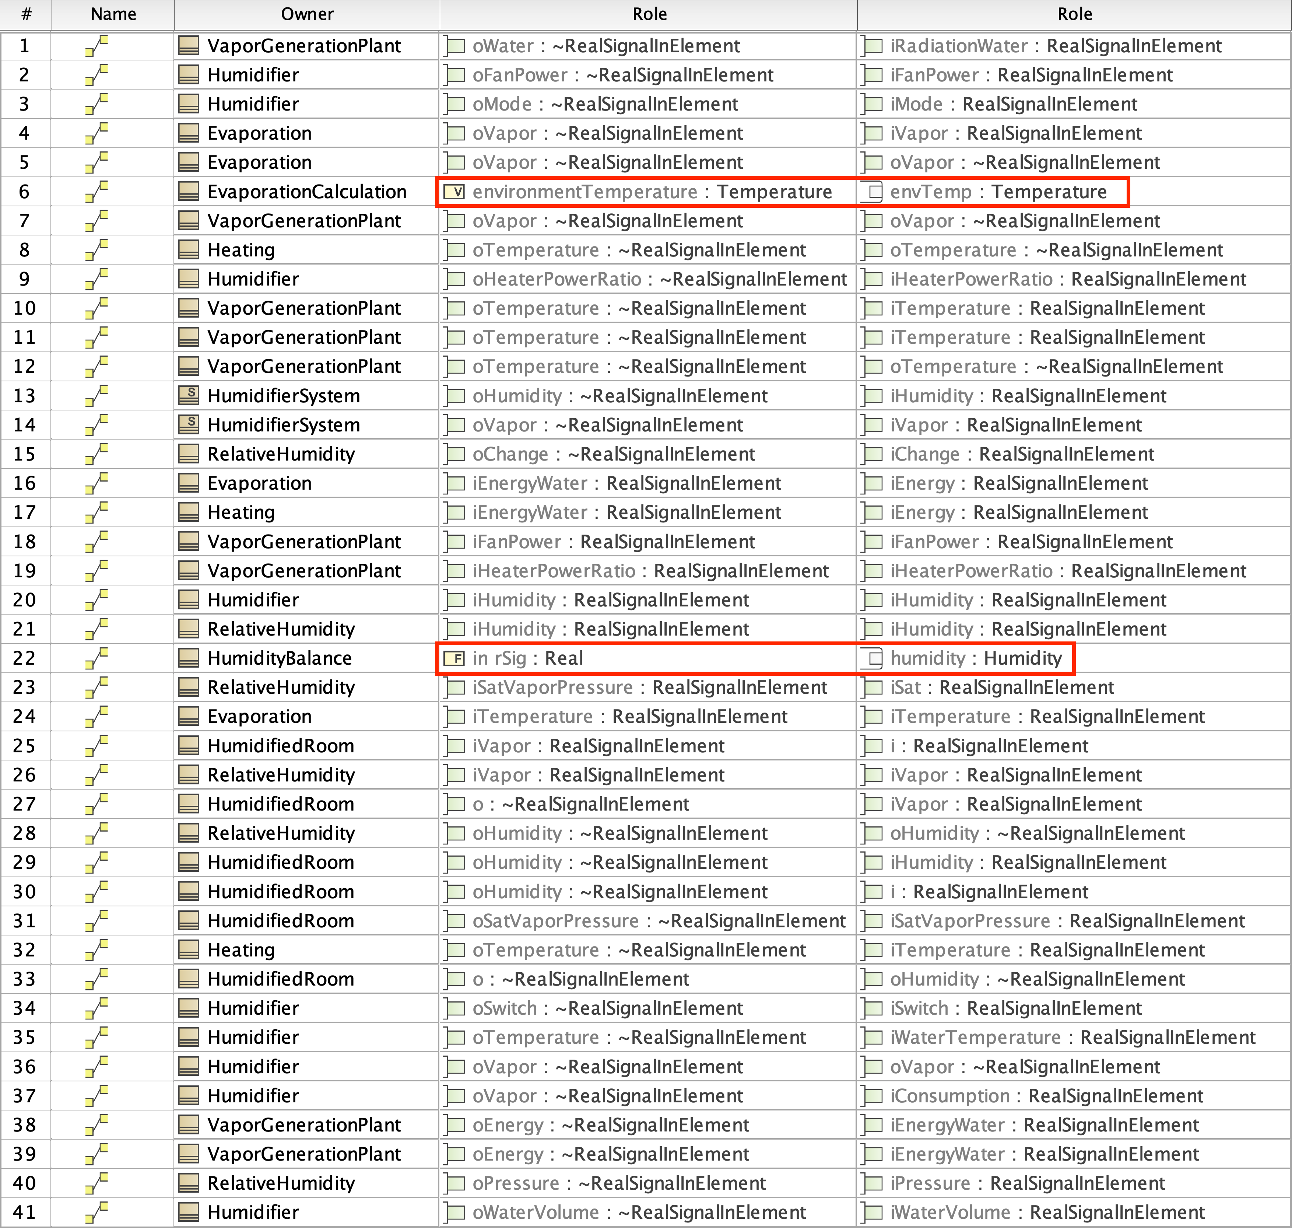Screen dimensions: 1292x1228
Task: Click envTemp port icon in row 6
Action: click(x=872, y=192)
